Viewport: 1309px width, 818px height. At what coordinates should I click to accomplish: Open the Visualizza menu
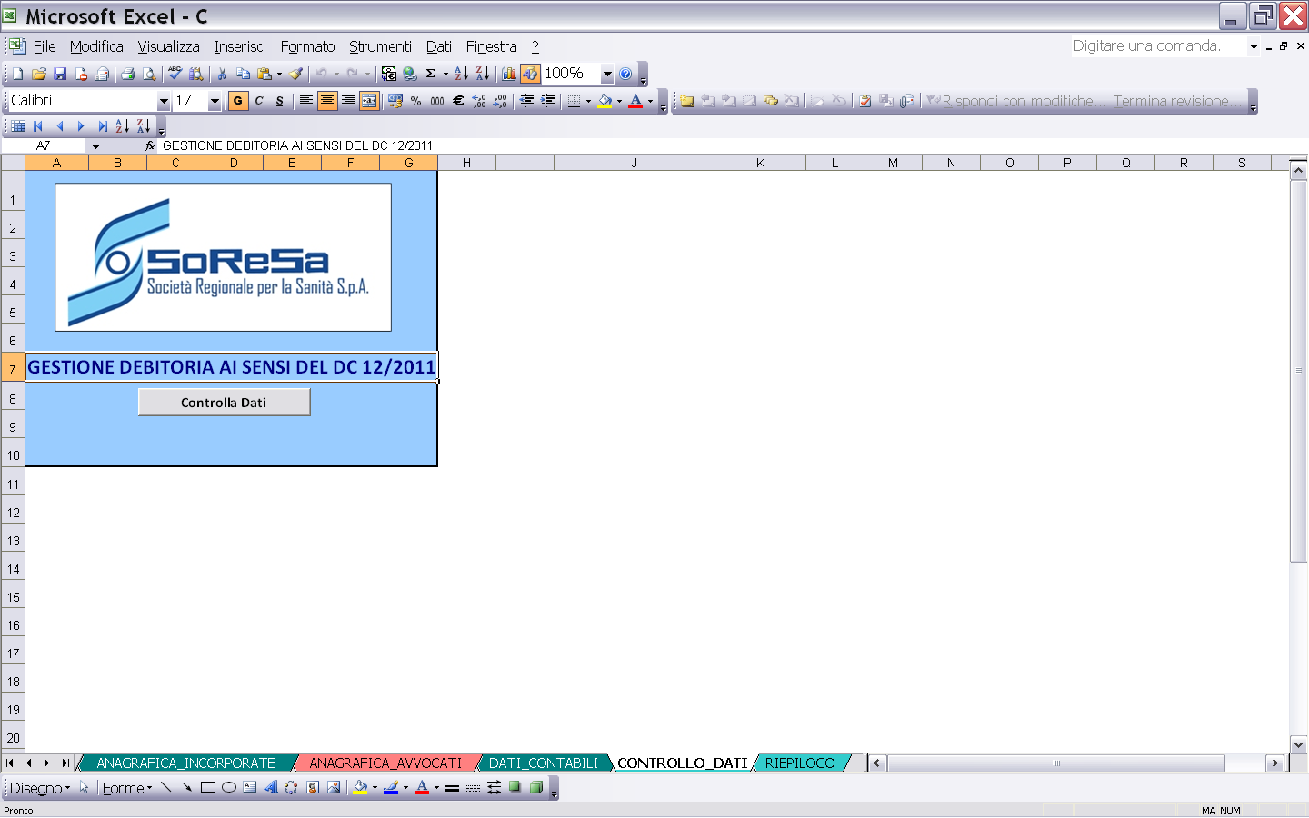(x=168, y=46)
